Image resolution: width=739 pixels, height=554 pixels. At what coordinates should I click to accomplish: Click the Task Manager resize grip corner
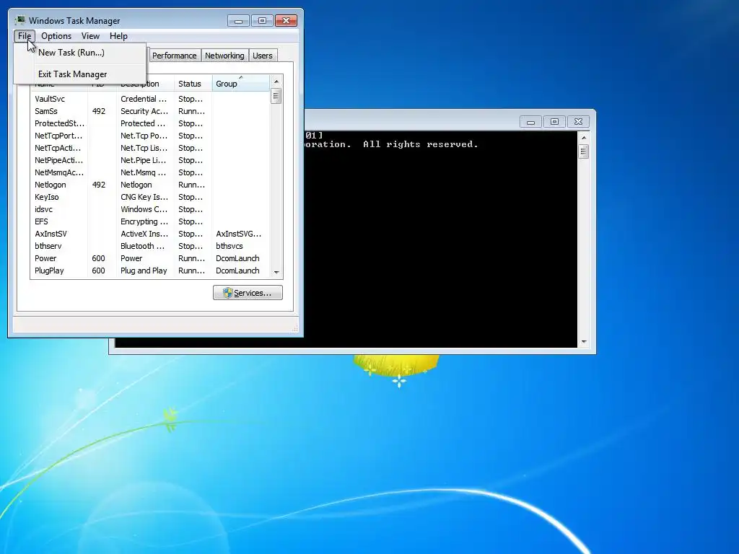pos(295,329)
